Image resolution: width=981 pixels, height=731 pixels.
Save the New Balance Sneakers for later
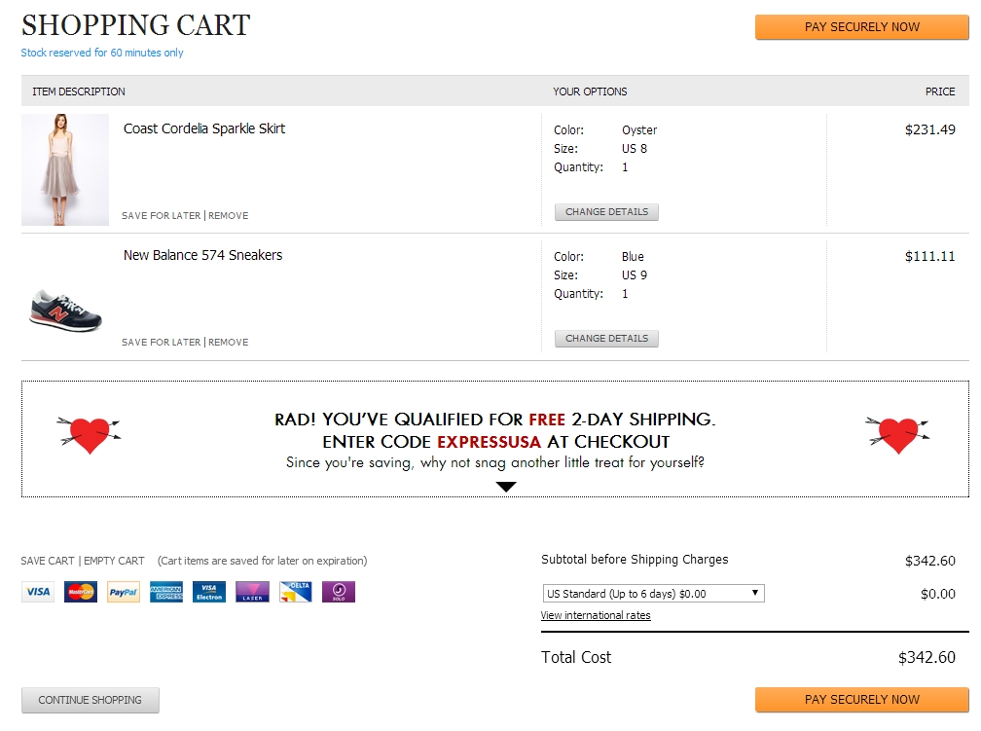161,343
